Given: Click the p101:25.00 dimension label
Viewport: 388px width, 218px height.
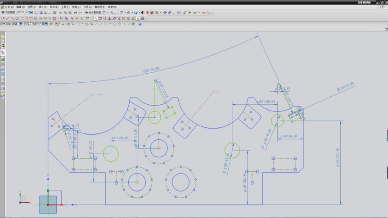Looking at the screenshot, I should (151, 70).
